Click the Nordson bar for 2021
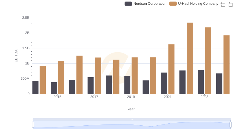Screen dimensions: 236x136 click(x=164, y=83)
